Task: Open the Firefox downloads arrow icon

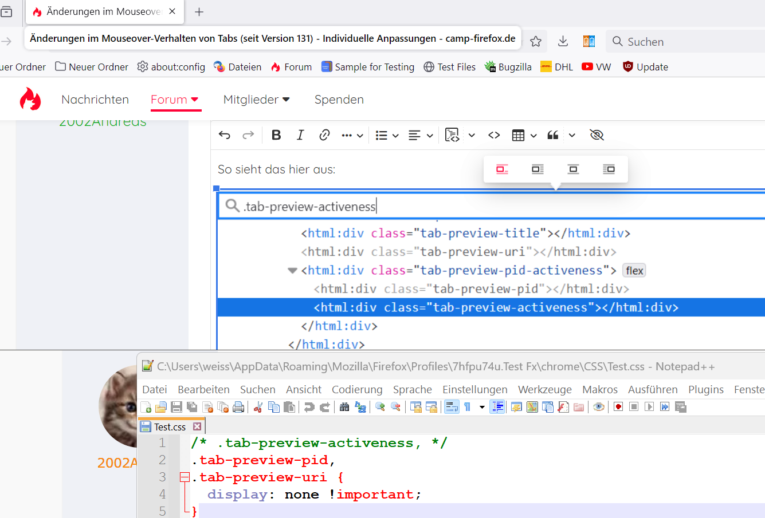Action: (563, 41)
